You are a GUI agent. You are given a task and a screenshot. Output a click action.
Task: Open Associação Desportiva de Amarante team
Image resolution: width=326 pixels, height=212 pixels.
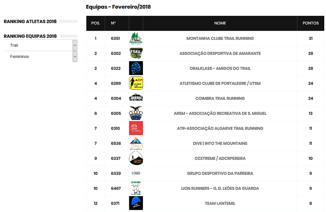pyautogui.click(x=220, y=54)
